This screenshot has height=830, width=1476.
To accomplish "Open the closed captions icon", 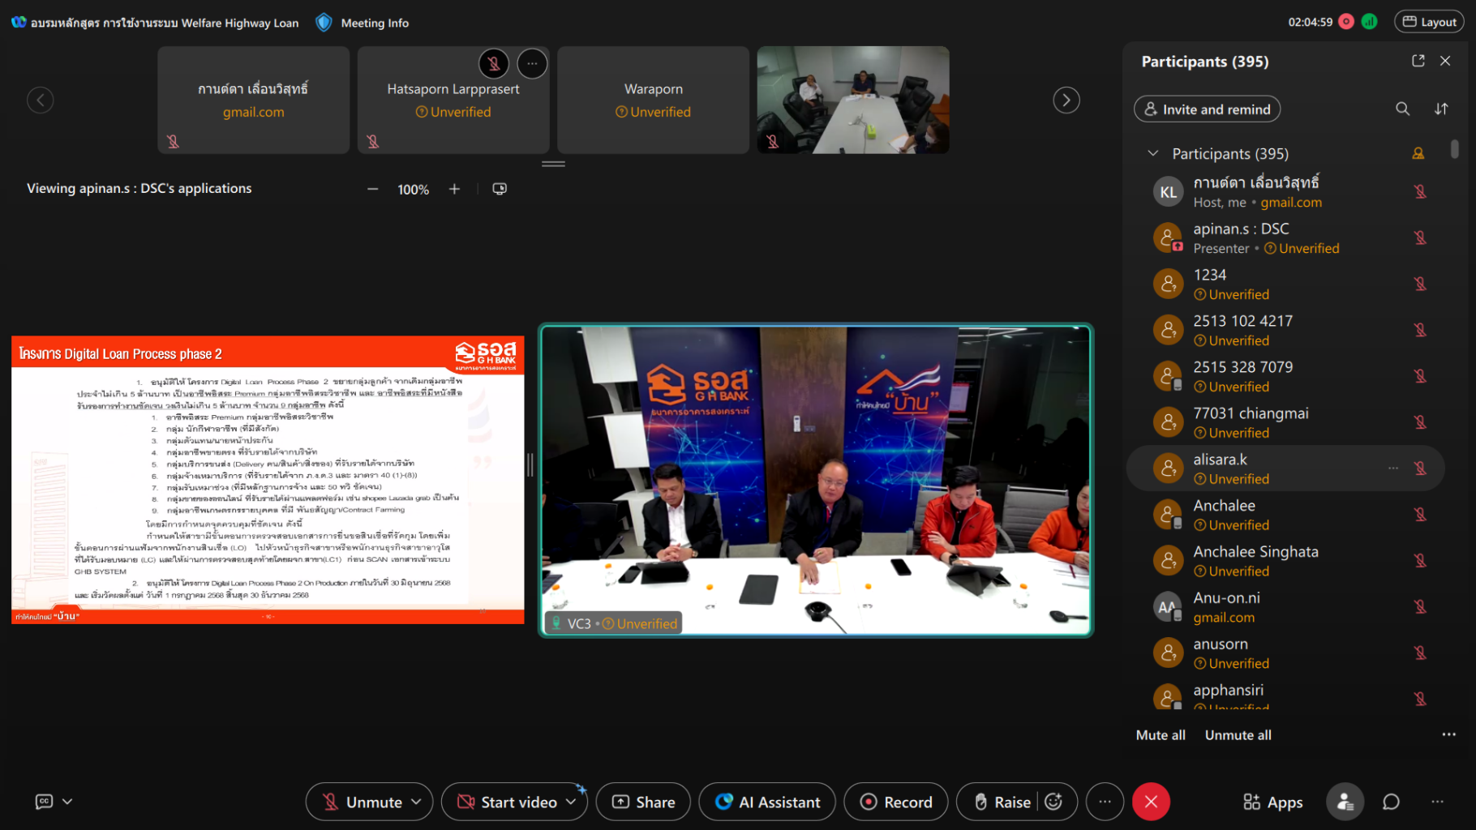I will (45, 802).
